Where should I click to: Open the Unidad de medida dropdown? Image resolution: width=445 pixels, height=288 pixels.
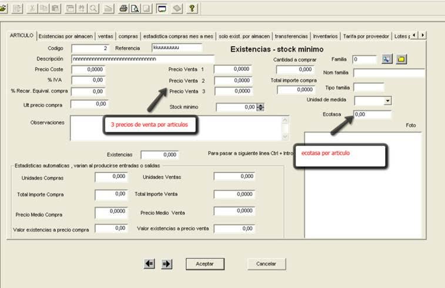tap(387, 101)
